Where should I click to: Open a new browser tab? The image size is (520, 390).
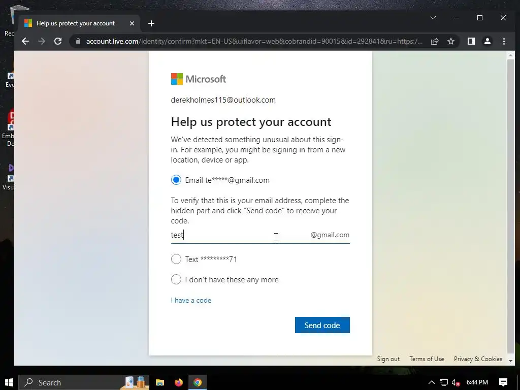(x=151, y=23)
